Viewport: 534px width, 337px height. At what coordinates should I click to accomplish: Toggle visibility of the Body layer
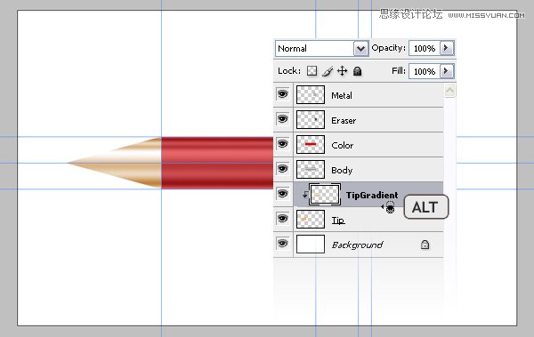[x=282, y=169]
